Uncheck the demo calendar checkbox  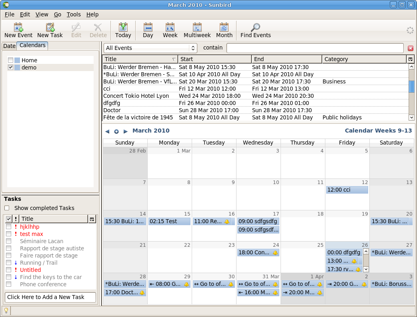pos(10,67)
